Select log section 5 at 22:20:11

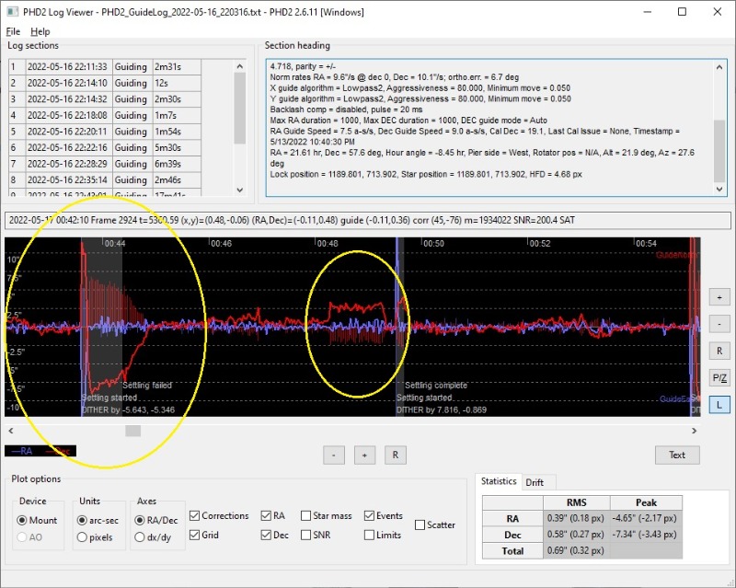(105, 132)
